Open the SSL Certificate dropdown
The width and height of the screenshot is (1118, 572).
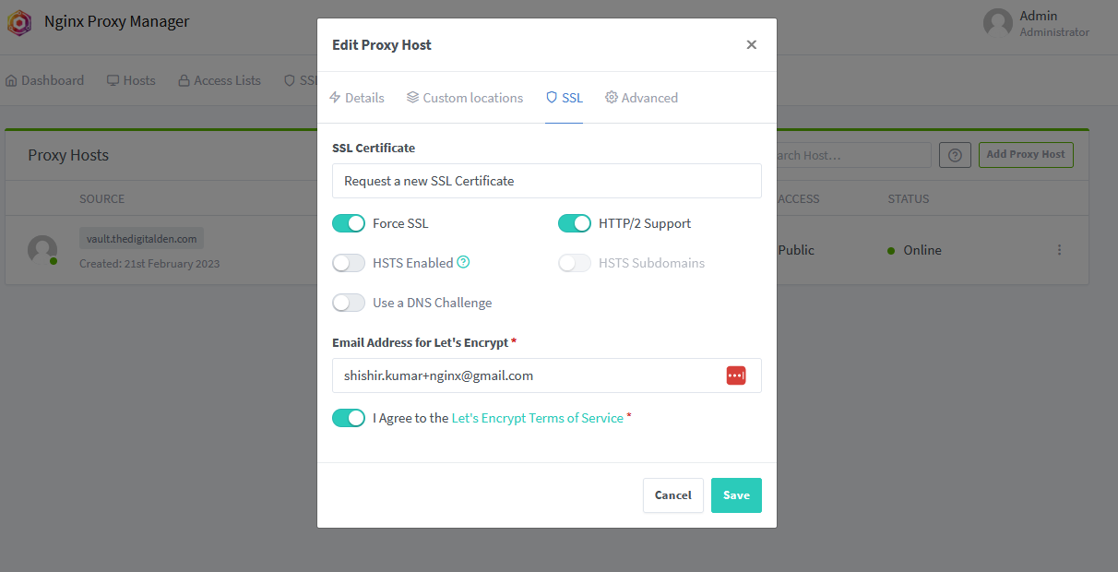pos(546,180)
